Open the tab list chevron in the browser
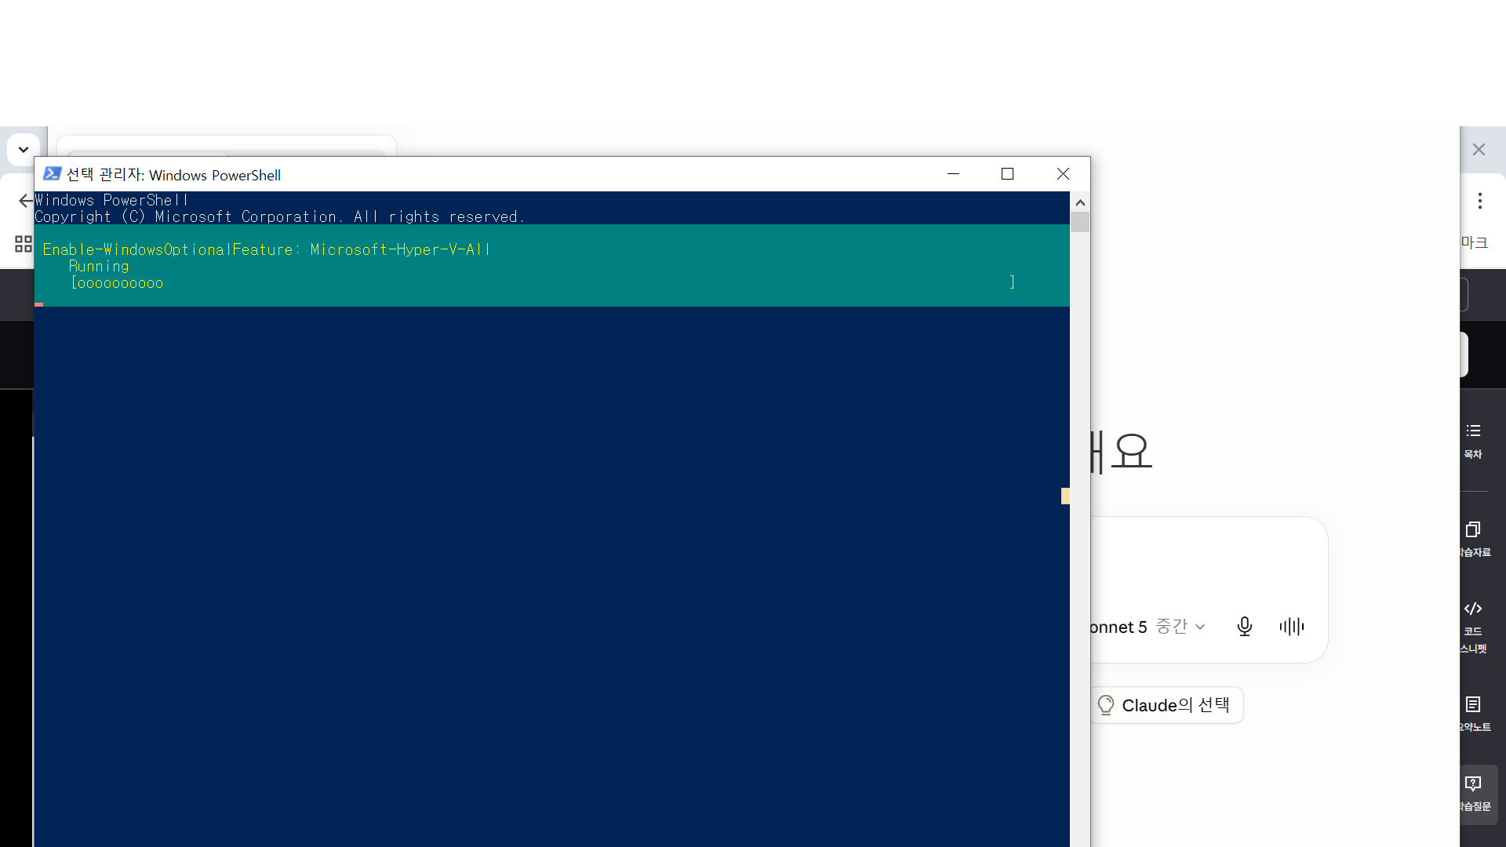 pos(24,149)
